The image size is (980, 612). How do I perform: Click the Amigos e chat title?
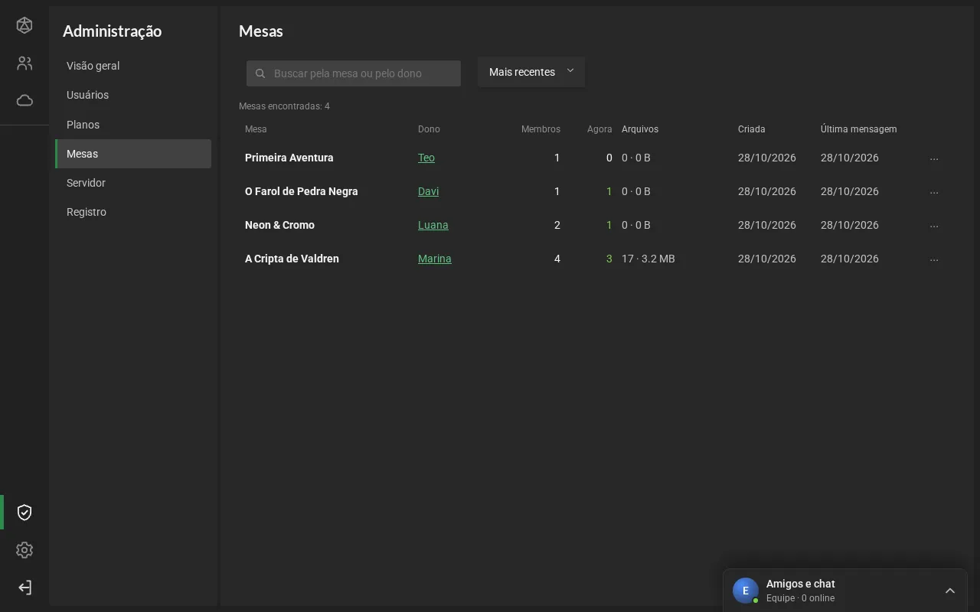tap(800, 584)
